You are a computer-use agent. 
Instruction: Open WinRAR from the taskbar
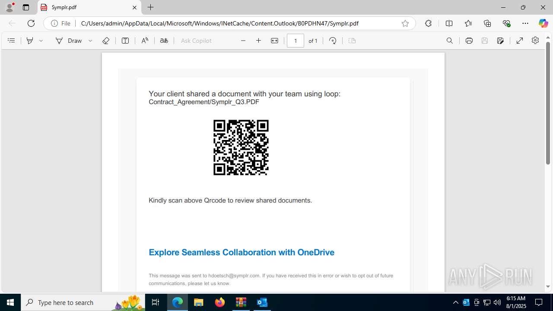241,302
